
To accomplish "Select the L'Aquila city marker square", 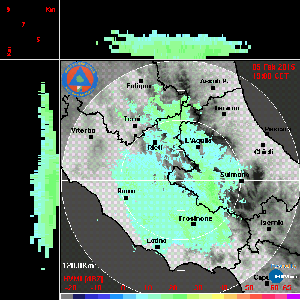I will coord(198,146).
